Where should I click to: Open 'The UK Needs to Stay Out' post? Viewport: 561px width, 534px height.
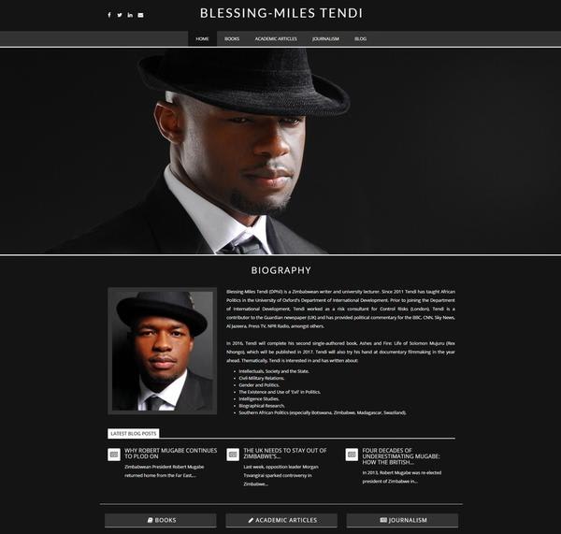[x=285, y=454]
